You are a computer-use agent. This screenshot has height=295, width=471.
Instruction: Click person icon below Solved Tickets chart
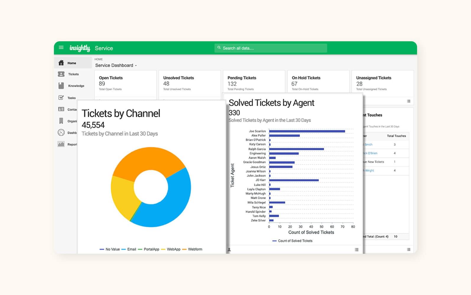(229, 250)
